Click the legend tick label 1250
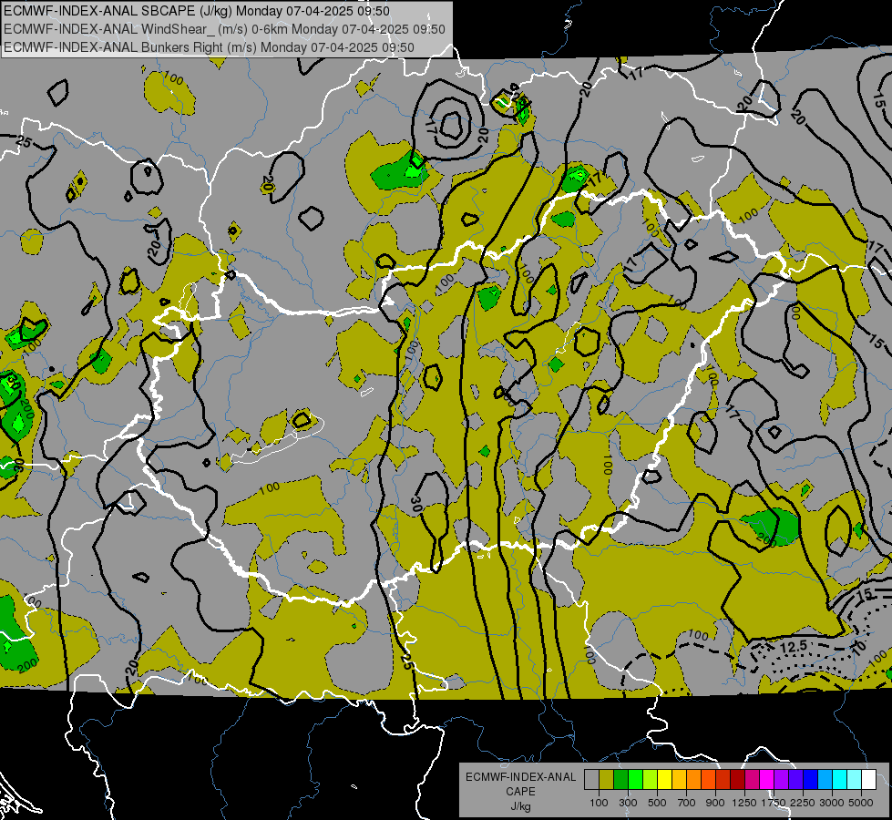 click(x=744, y=803)
